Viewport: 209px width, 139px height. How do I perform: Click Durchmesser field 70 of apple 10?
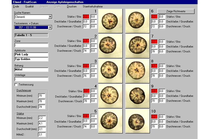[154, 126]
